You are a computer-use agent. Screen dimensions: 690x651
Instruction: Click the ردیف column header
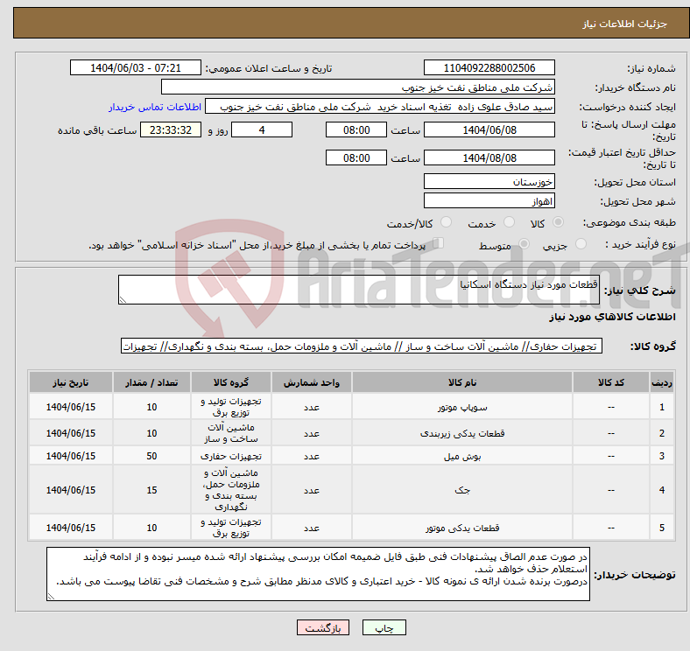tap(661, 382)
